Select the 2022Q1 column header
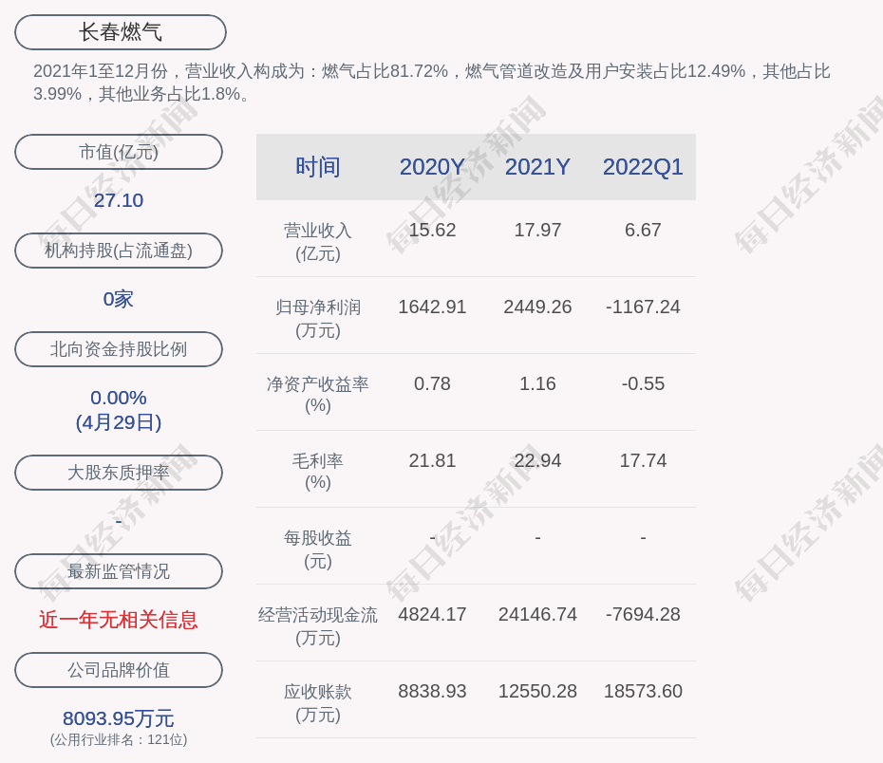The height and width of the screenshot is (763, 883). [643, 167]
